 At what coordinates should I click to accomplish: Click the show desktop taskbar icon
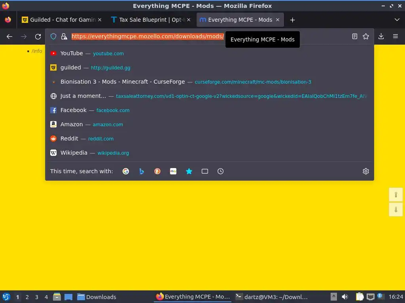pyautogui.click(x=68, y=297)
